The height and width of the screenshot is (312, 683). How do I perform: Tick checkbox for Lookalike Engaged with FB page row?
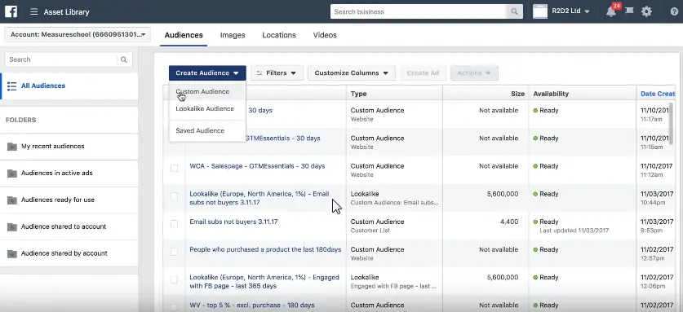pos(175,279)
